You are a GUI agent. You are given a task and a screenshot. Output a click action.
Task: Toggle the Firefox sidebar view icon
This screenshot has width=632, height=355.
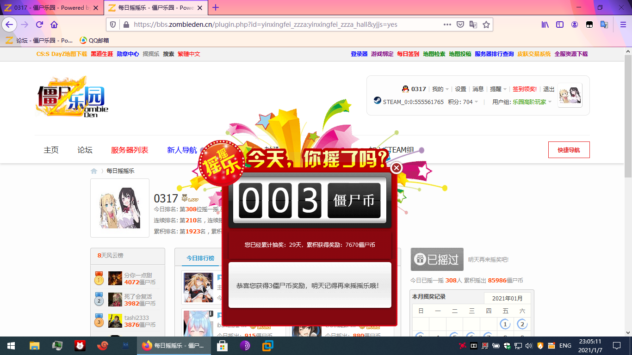coord(560,25)
